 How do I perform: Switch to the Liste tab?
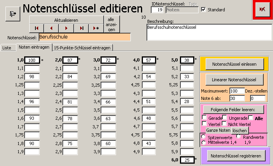coord(7,47)
